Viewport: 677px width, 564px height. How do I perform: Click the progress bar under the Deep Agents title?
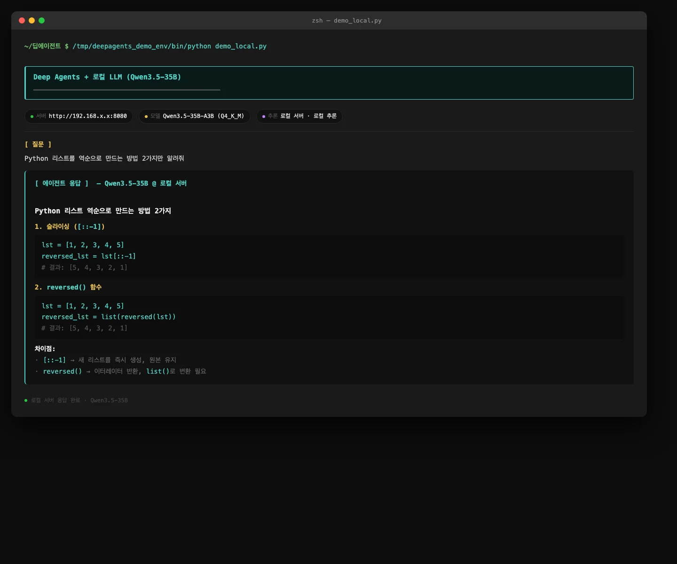(x=126, y=90)
